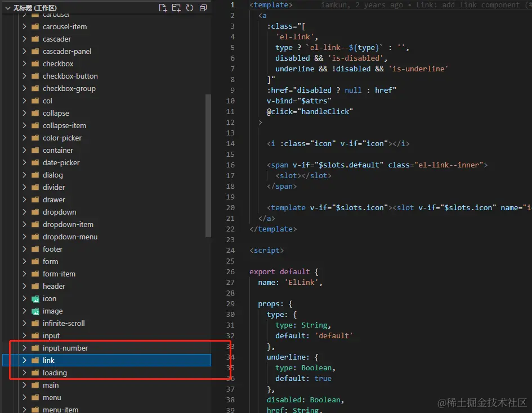Click the 'is-underline' string on line 7
Viewport: 532px width, 413px height.
[x=418, y=69]
